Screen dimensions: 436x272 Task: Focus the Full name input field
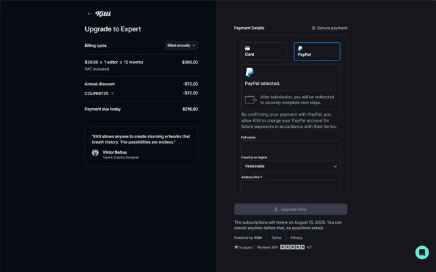(291, 146)
